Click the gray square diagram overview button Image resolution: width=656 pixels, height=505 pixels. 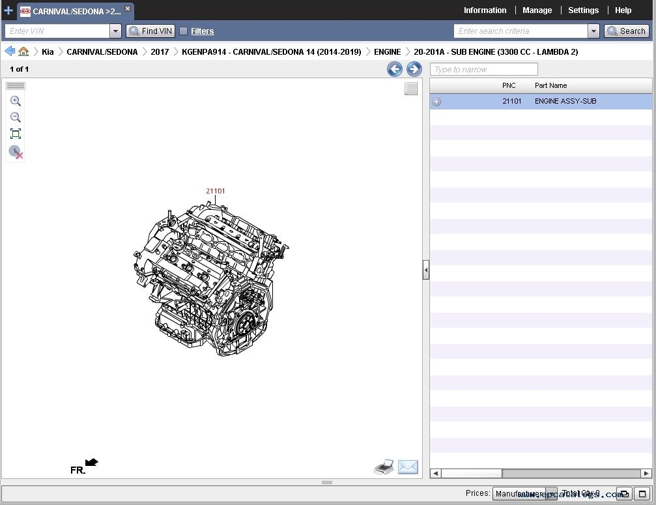tap(411, 89)
